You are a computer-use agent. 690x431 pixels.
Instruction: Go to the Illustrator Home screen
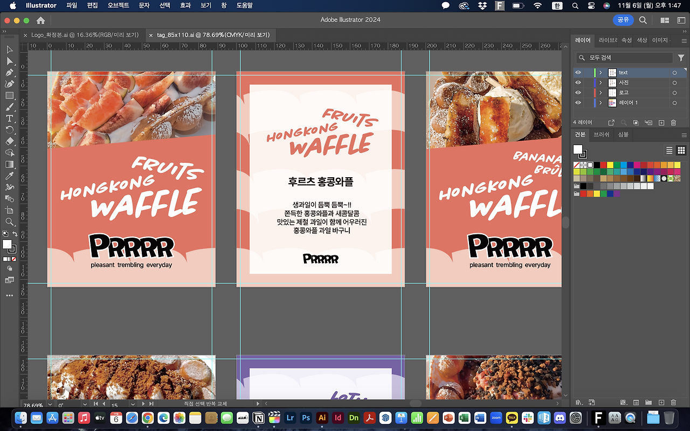coord(40,20)
